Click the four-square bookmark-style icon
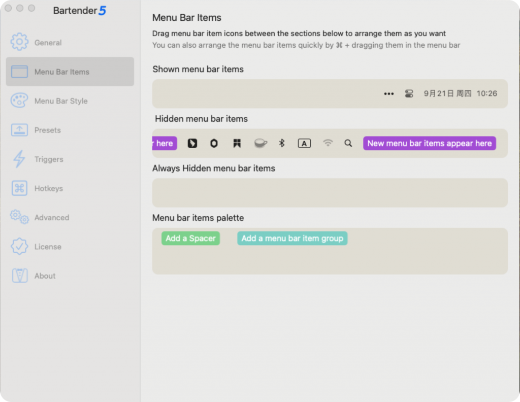Screen dimensions: 520x402 click(237, 143)
